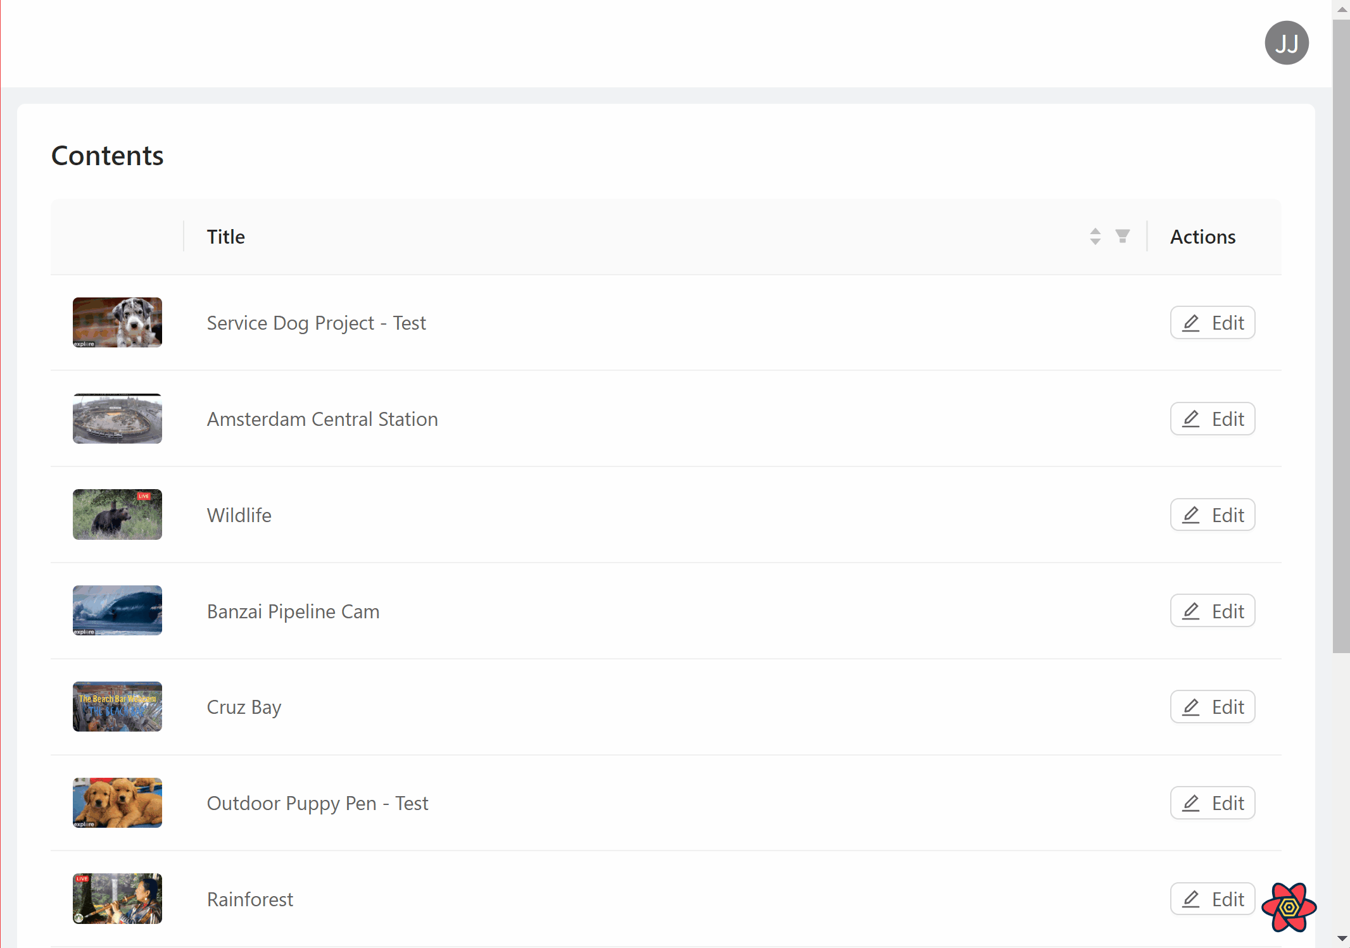The height and width of the screenshot is (948, 1350).
Task: Open the Title column filter icon
Action: (x=1122, y=237)
